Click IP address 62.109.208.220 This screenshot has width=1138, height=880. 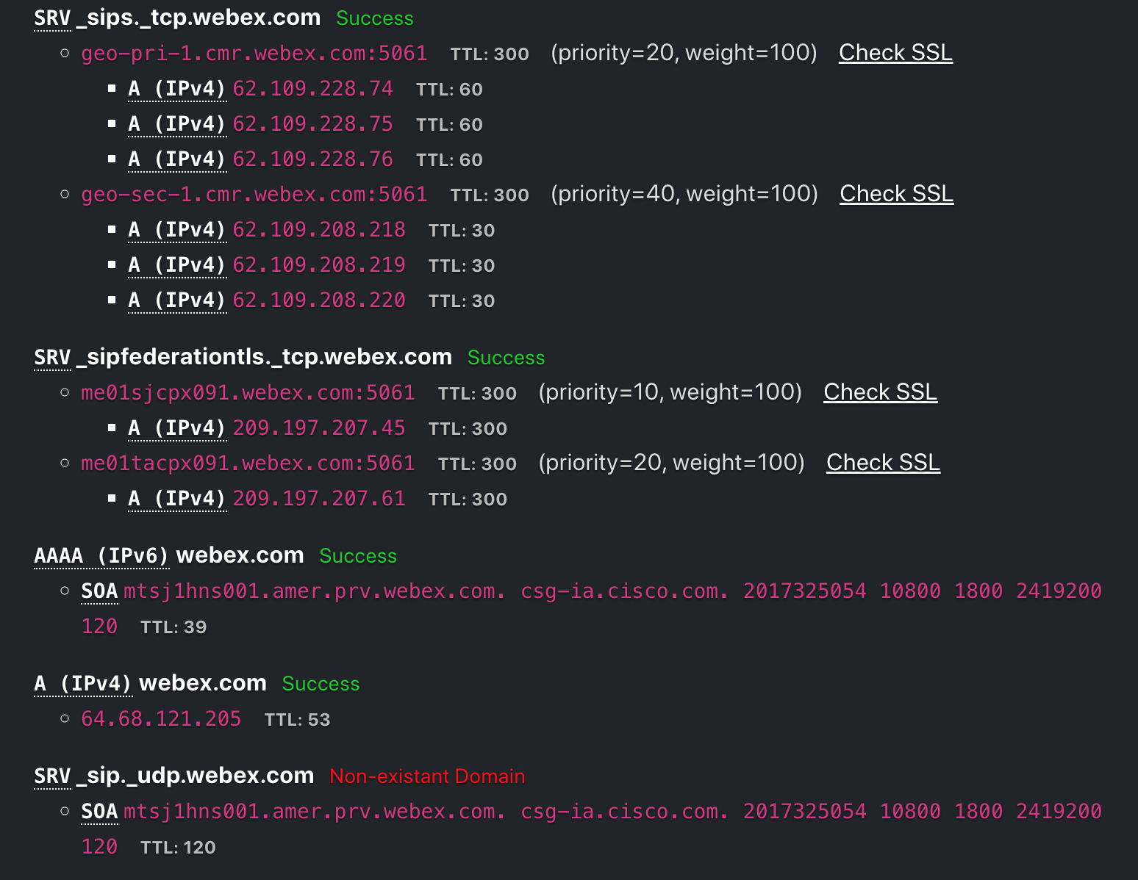[318, 300]
